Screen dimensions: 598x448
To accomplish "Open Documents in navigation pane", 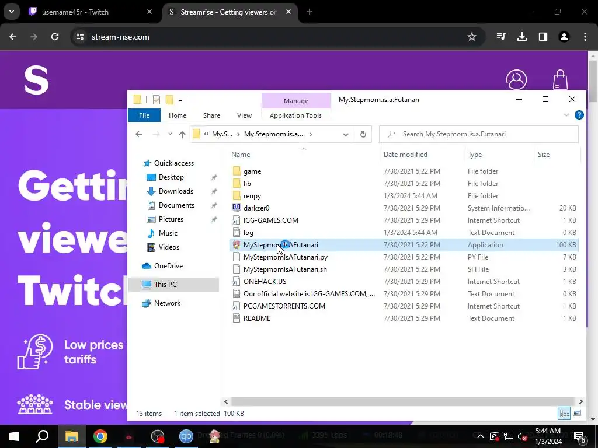I will [x=176, y=205].
